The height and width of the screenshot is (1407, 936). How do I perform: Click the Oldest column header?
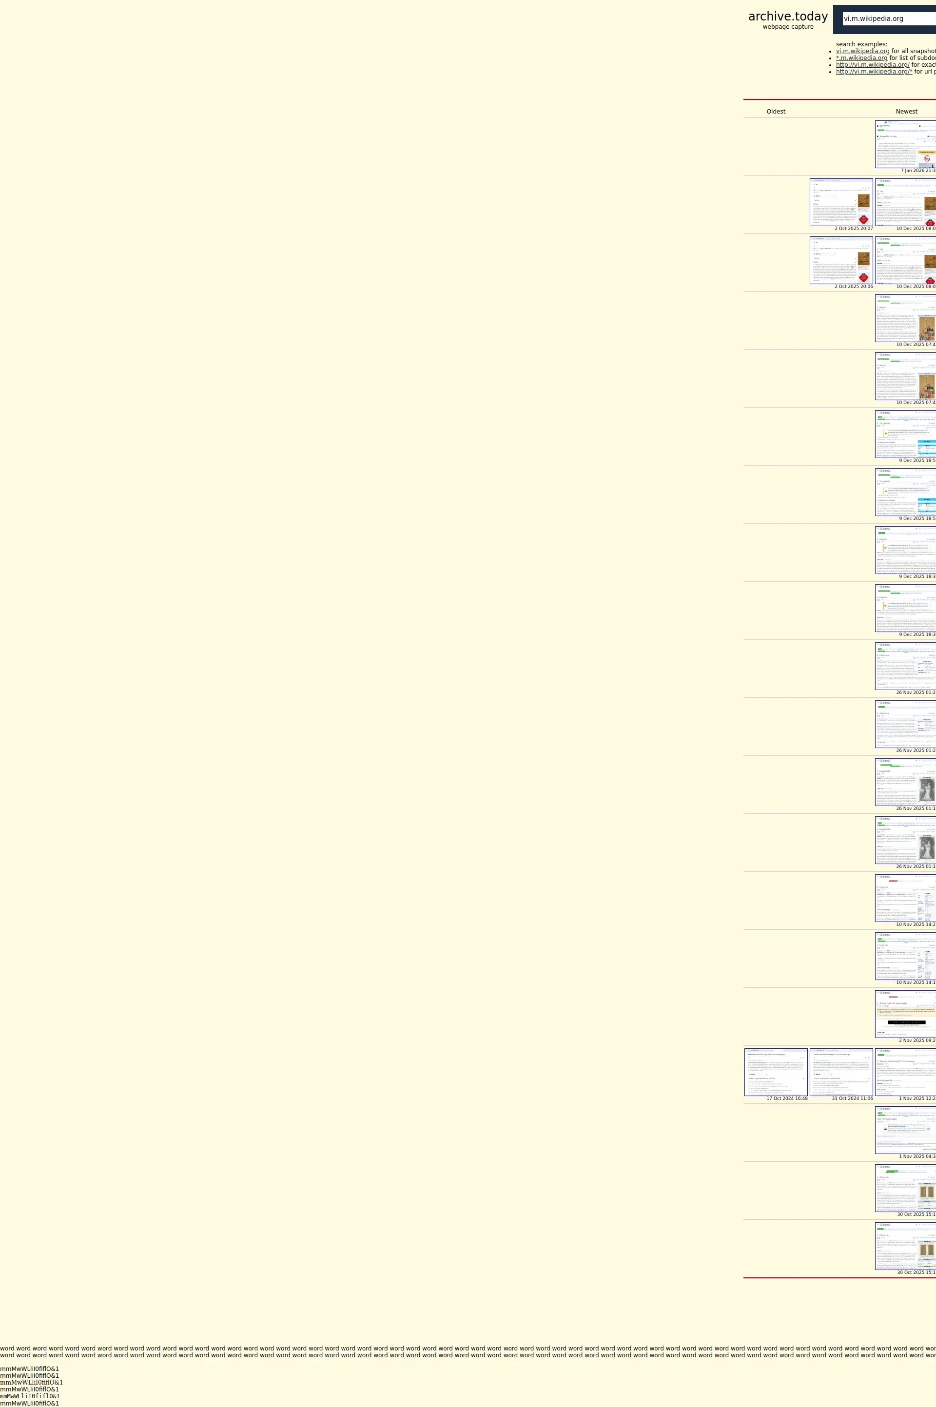click(x=776, y=112)
